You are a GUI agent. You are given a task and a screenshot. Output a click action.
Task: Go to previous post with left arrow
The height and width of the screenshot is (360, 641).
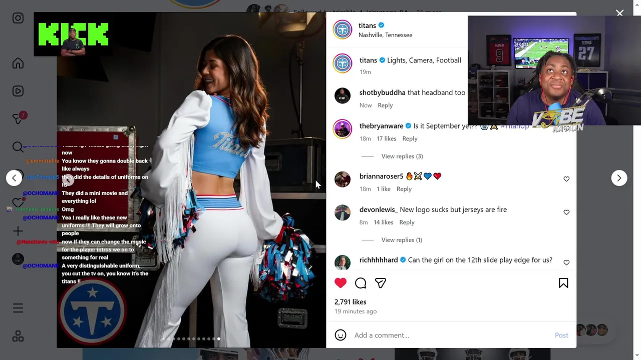tap(14, 178)
